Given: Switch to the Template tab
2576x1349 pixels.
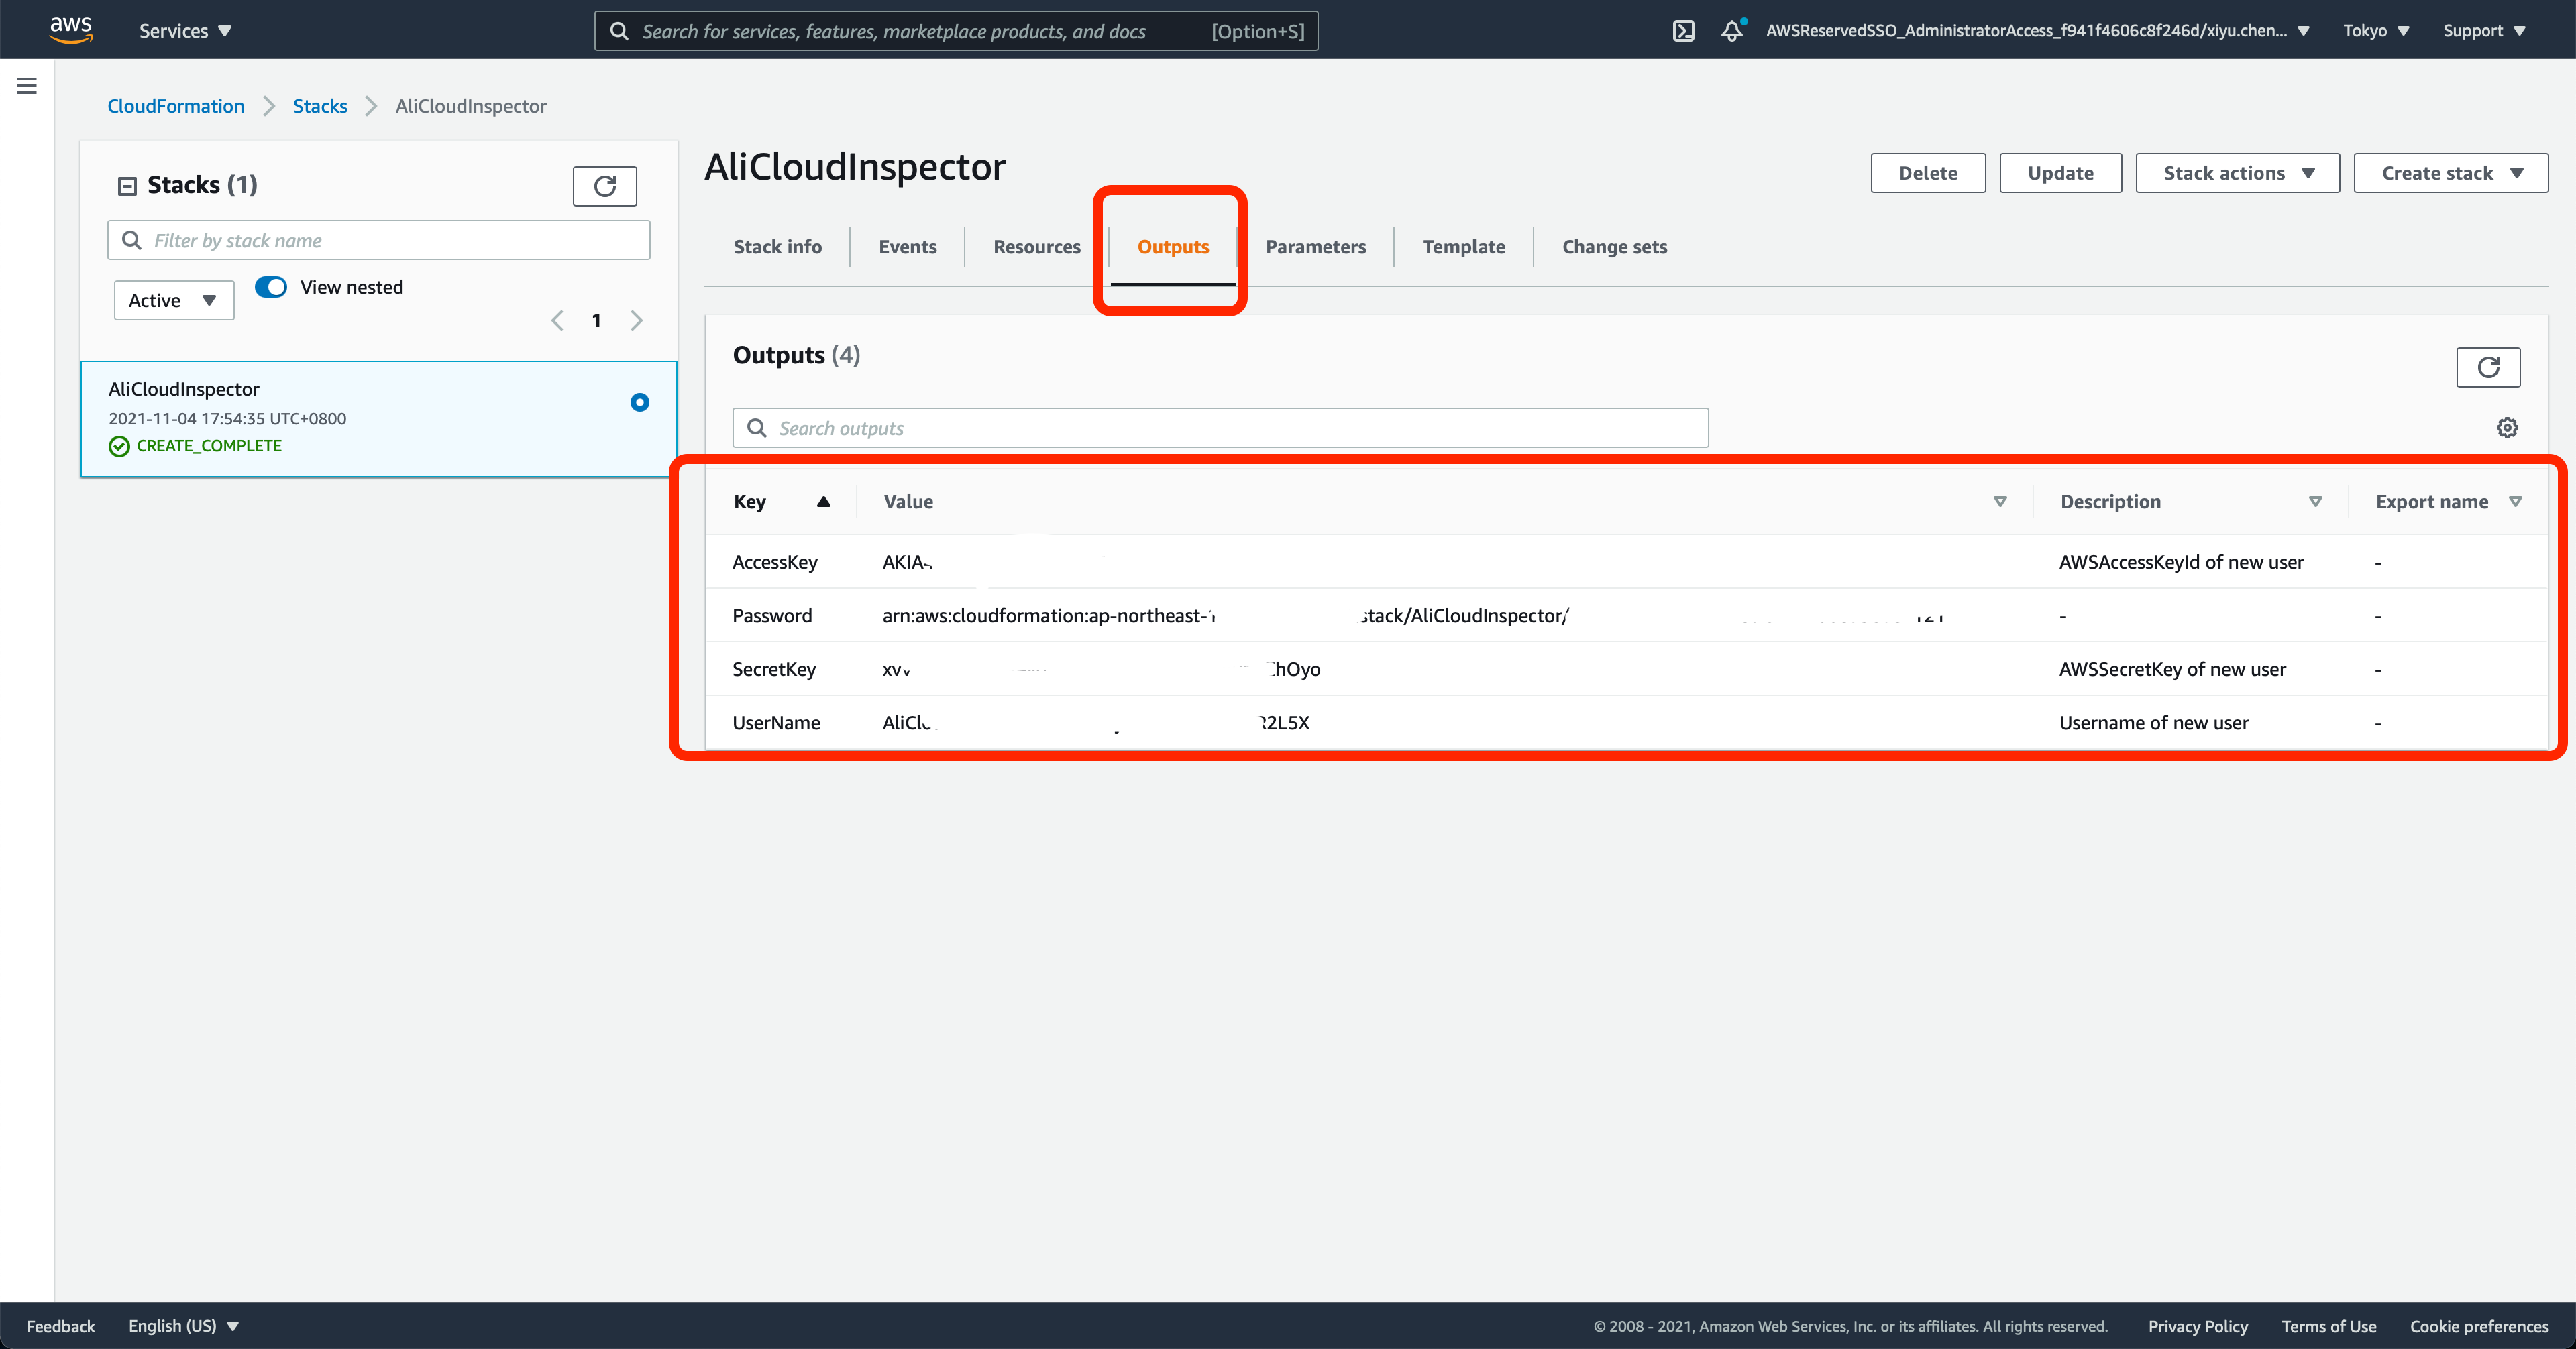Looking at the screenshot, I should (1463, 247).
